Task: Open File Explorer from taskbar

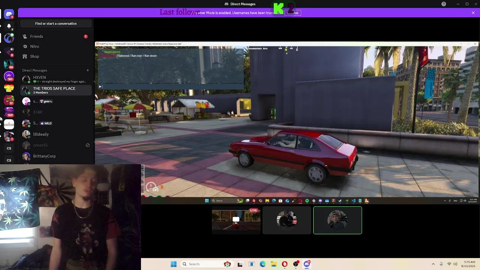Action: pyautogui.click(x=274, y=264)
